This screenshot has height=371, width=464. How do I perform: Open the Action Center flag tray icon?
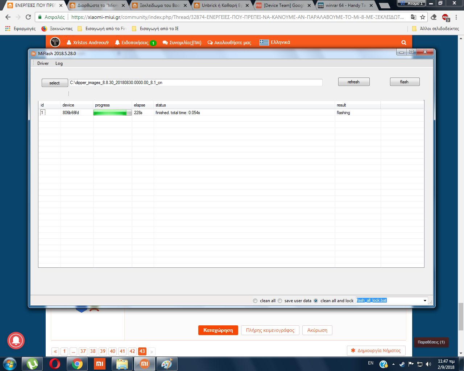pos(411,364)
